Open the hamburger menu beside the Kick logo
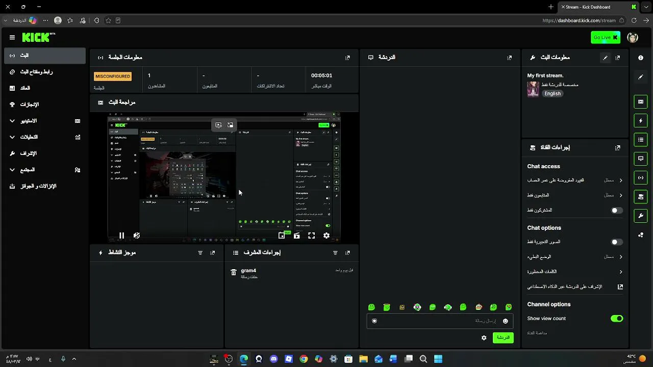The height and width of the screenshot is (367, 653). tap(12, 37)
